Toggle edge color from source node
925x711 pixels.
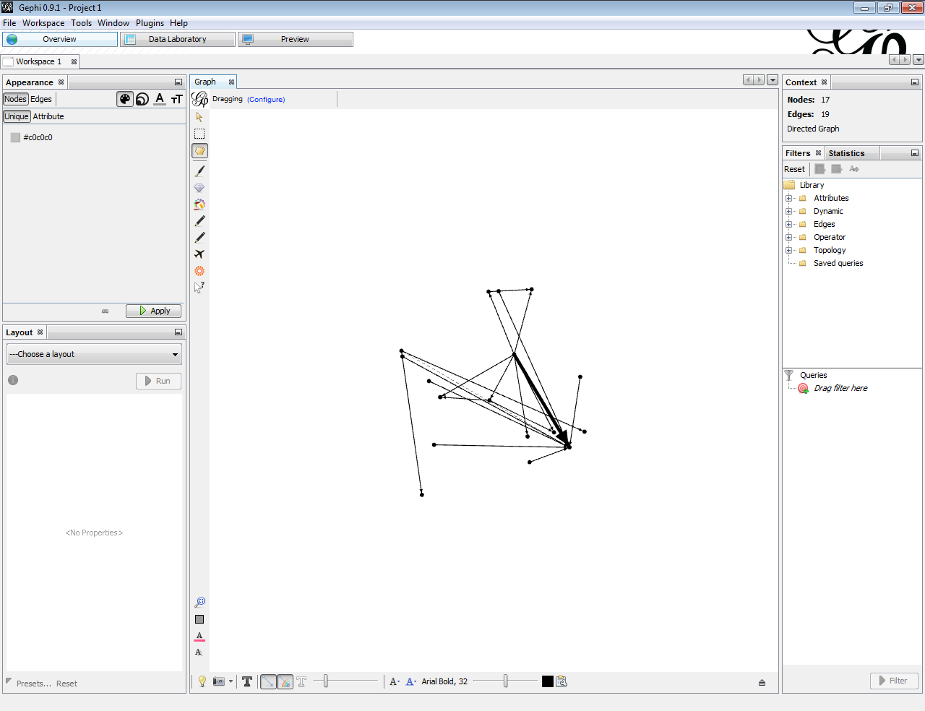pyautogui.click(x=285, y=681)
